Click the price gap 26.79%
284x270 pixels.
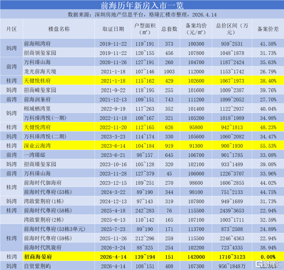tap(268, 72)
